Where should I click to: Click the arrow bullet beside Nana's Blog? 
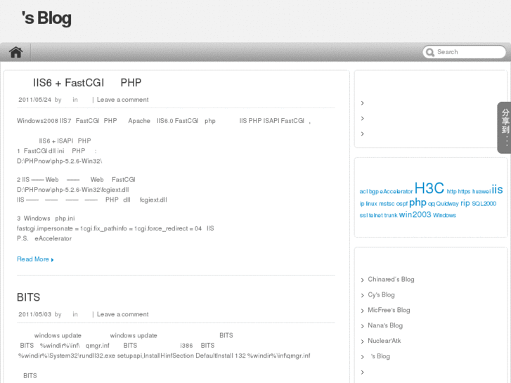pos(362,326)
